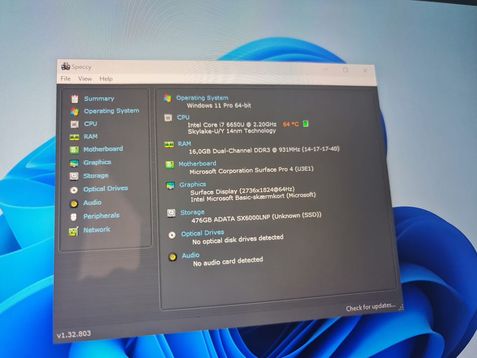
Task: Click the Windows flag icon in summary panel
Action: click(x=167, y=98)
